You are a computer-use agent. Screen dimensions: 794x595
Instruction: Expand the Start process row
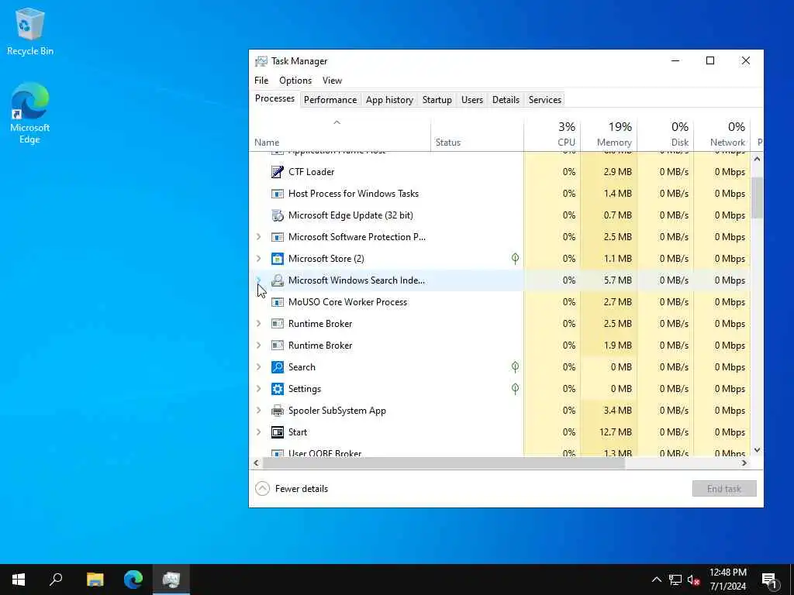[259, 432]
